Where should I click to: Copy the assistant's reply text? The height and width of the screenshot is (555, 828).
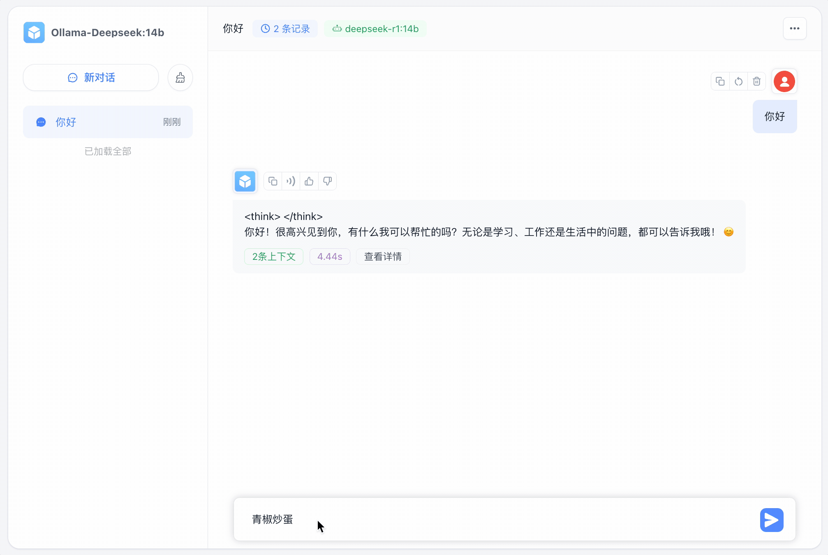(273, 181)
